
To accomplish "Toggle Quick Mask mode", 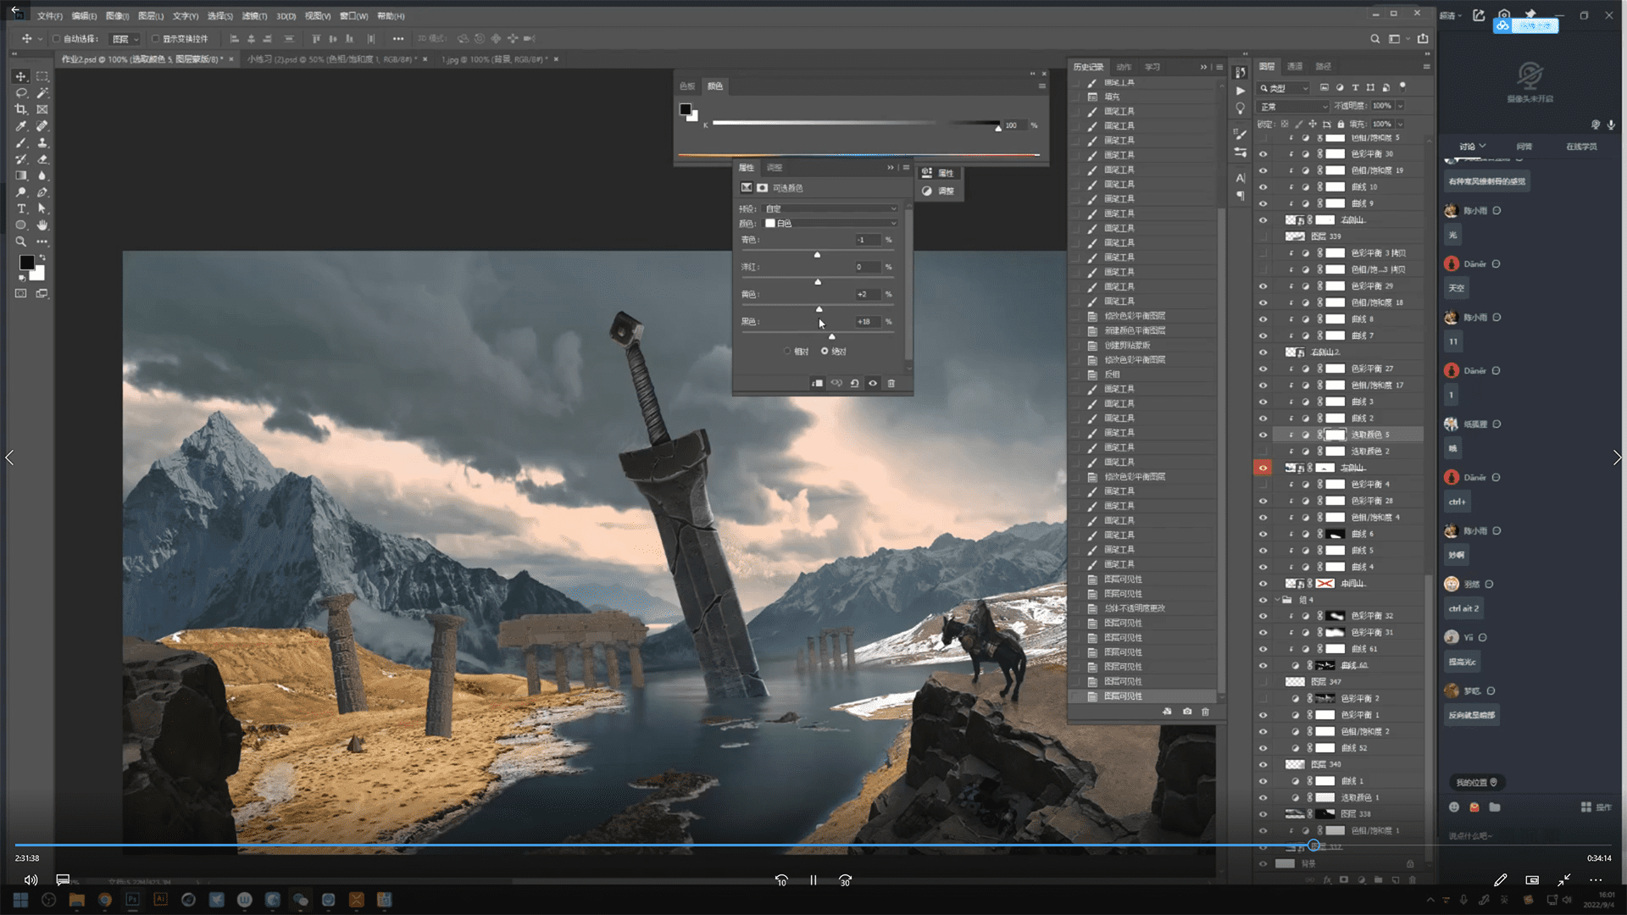I will (x=21, y=293).
